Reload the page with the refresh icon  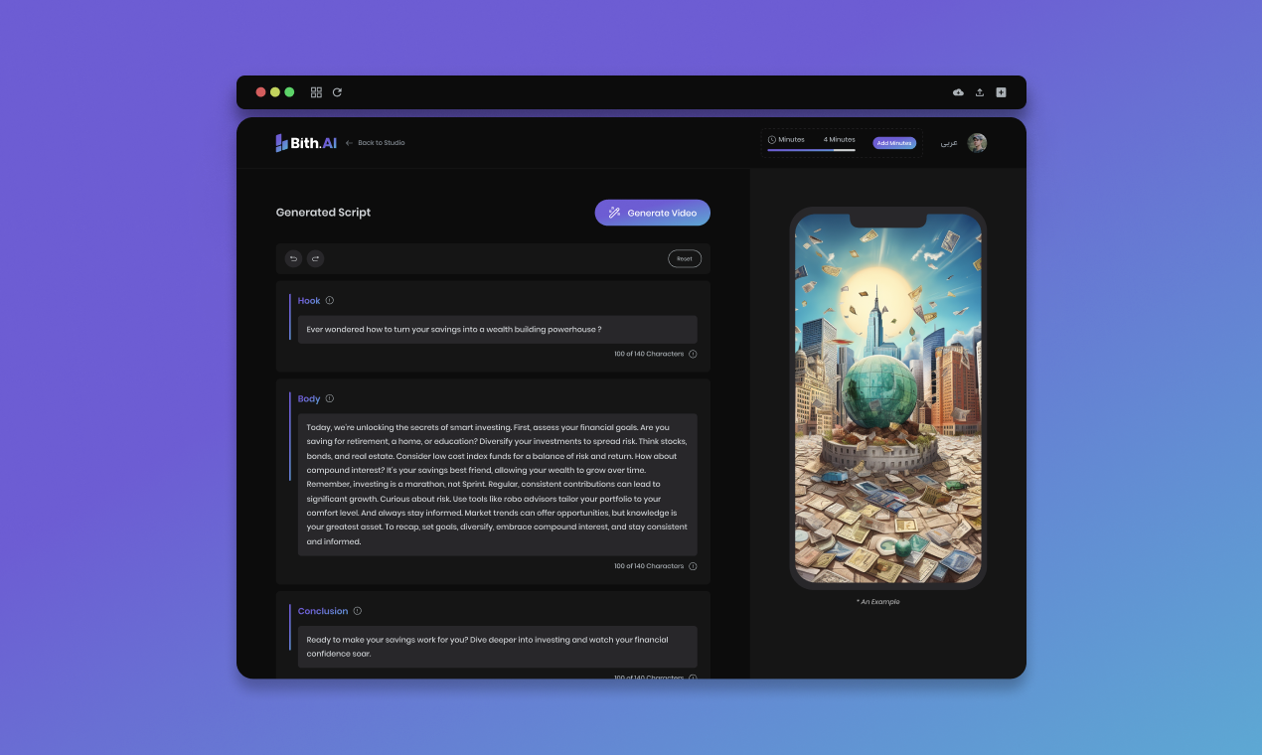(x=338, y=91)
